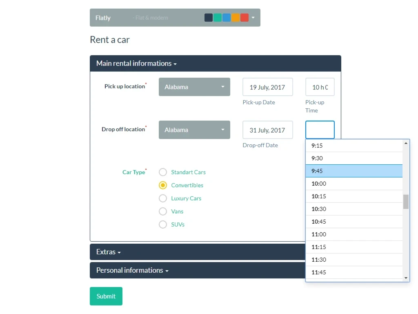Collapse the Main rental informations panel
Viewport: 418px width, 314px height.
[x=136, y=63]
